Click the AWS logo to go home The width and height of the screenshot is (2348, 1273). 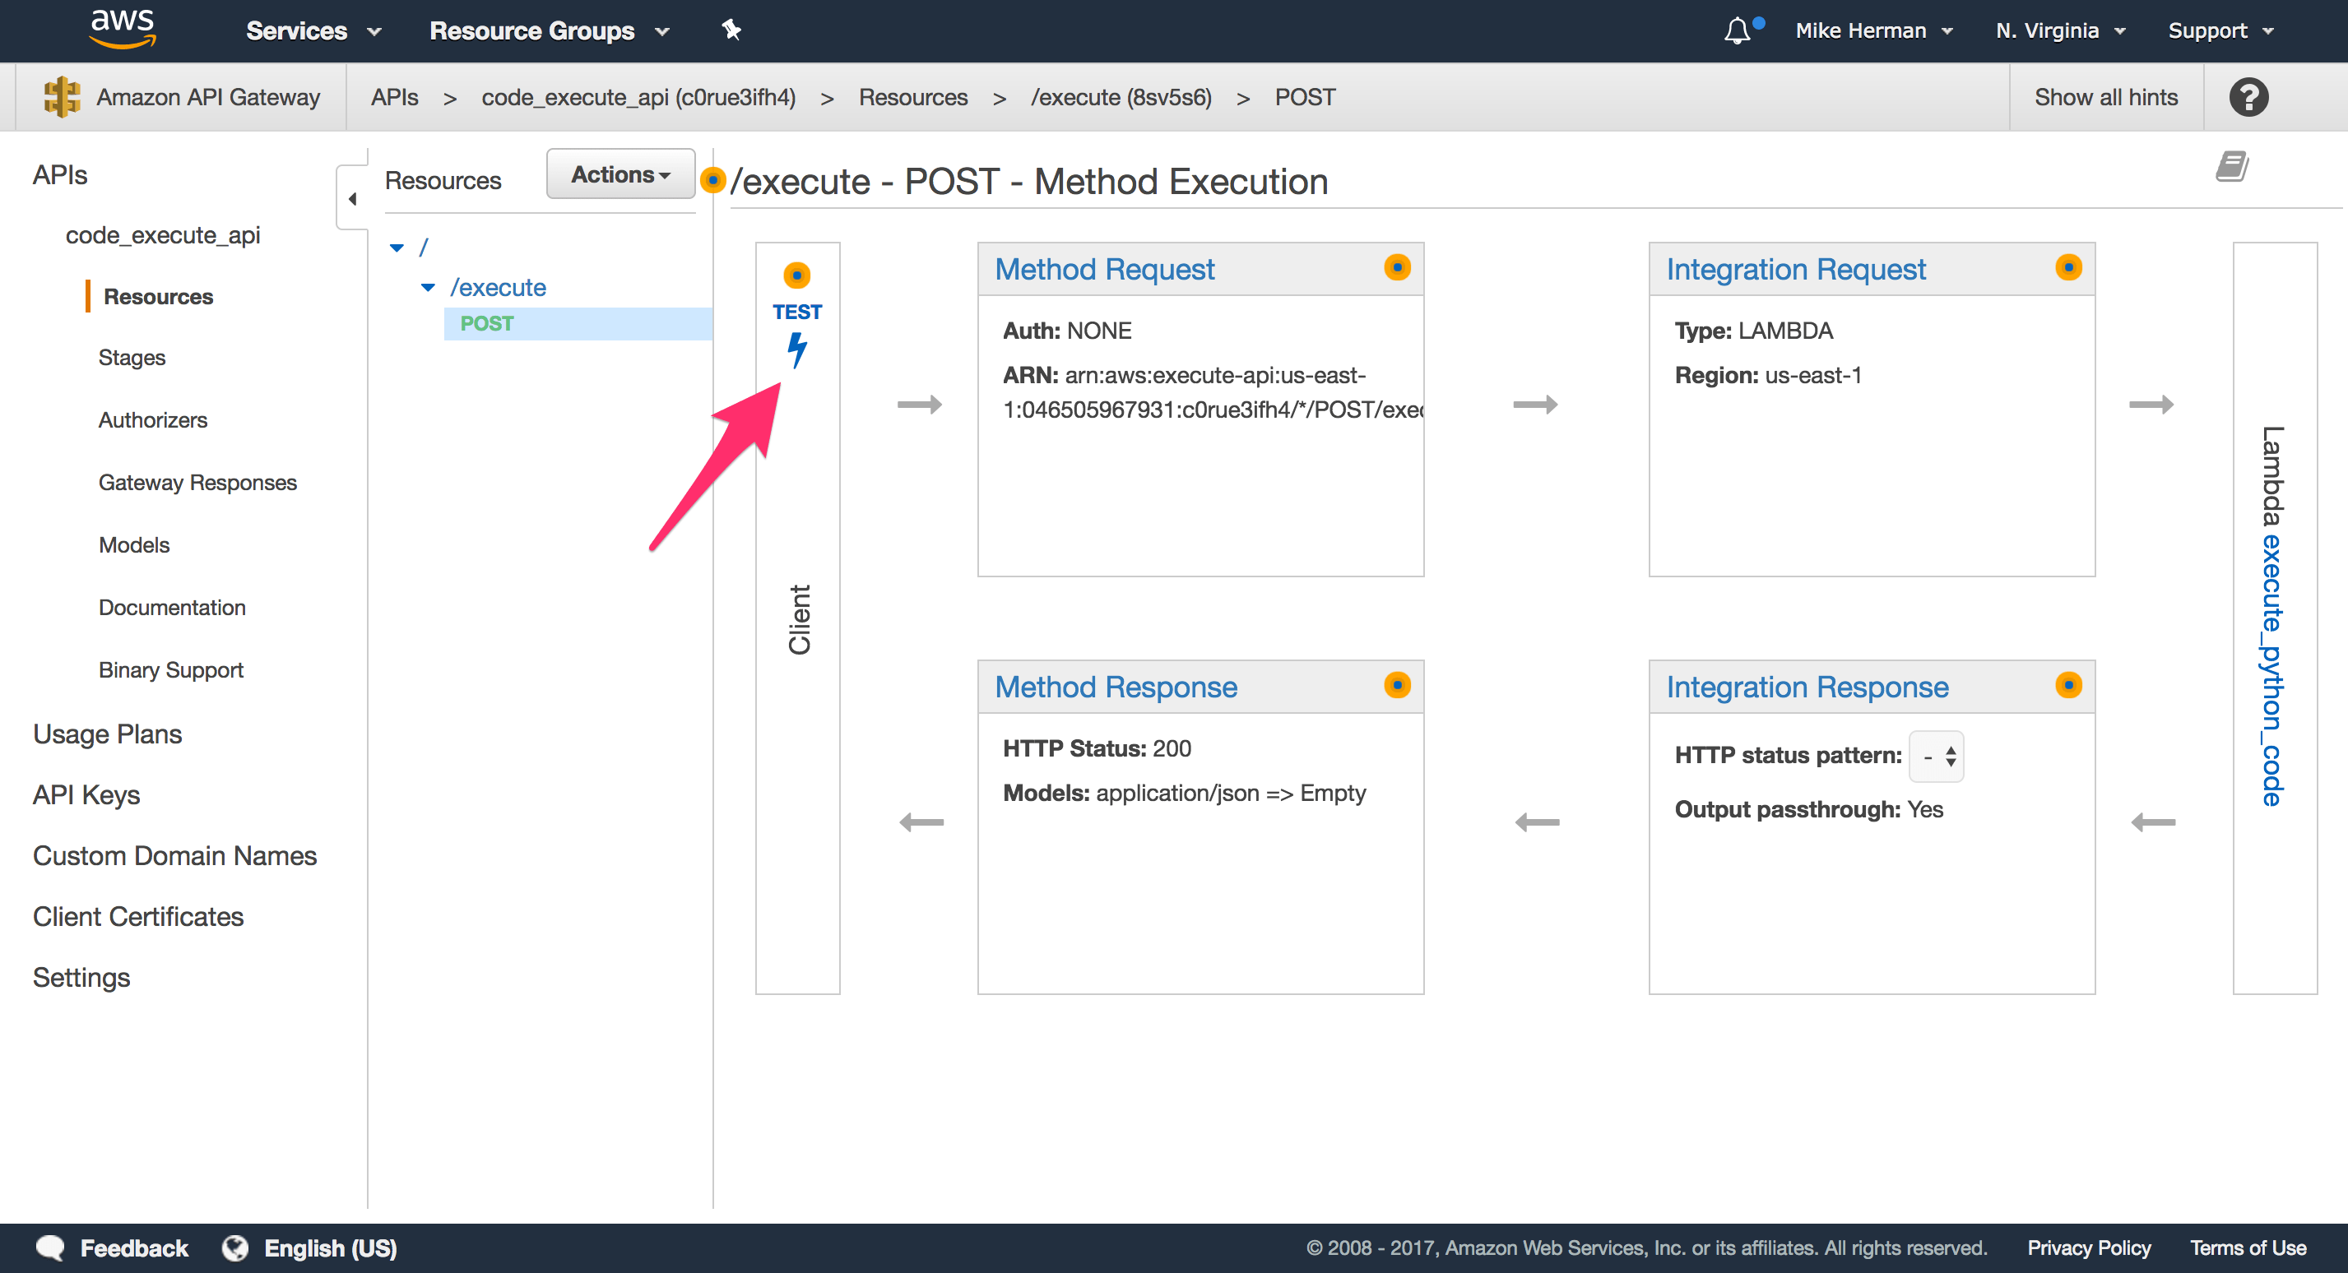click(x=122, y=28)
